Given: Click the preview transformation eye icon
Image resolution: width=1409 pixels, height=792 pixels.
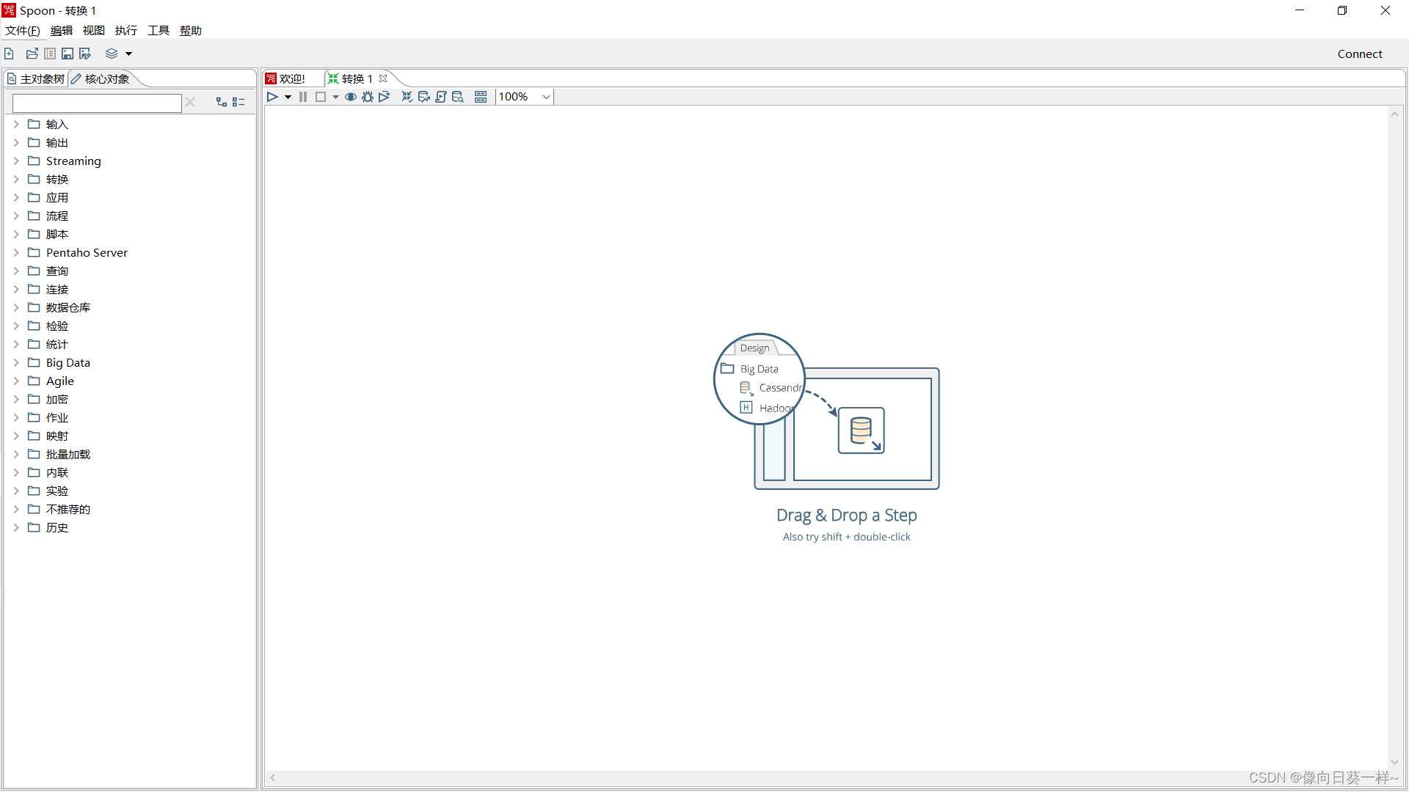Looking at the screenshot, I should point(351,97).
